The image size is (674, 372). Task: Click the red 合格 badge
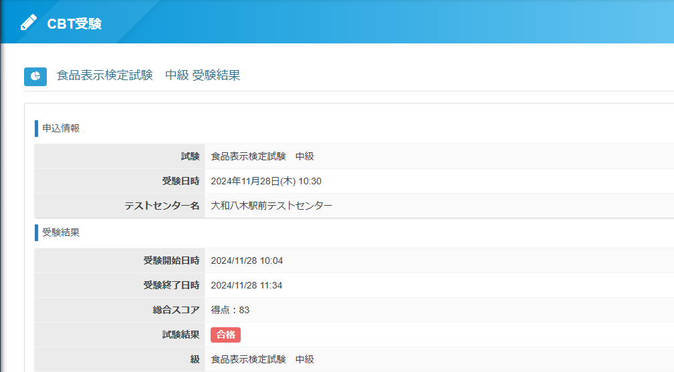point(226,335)
